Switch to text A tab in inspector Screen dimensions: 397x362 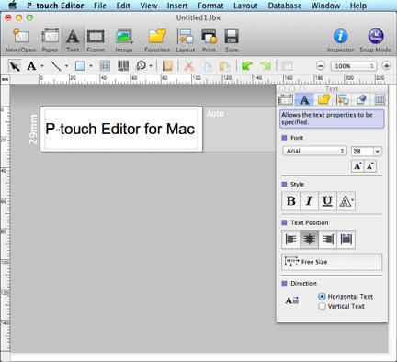pos(304,99)
